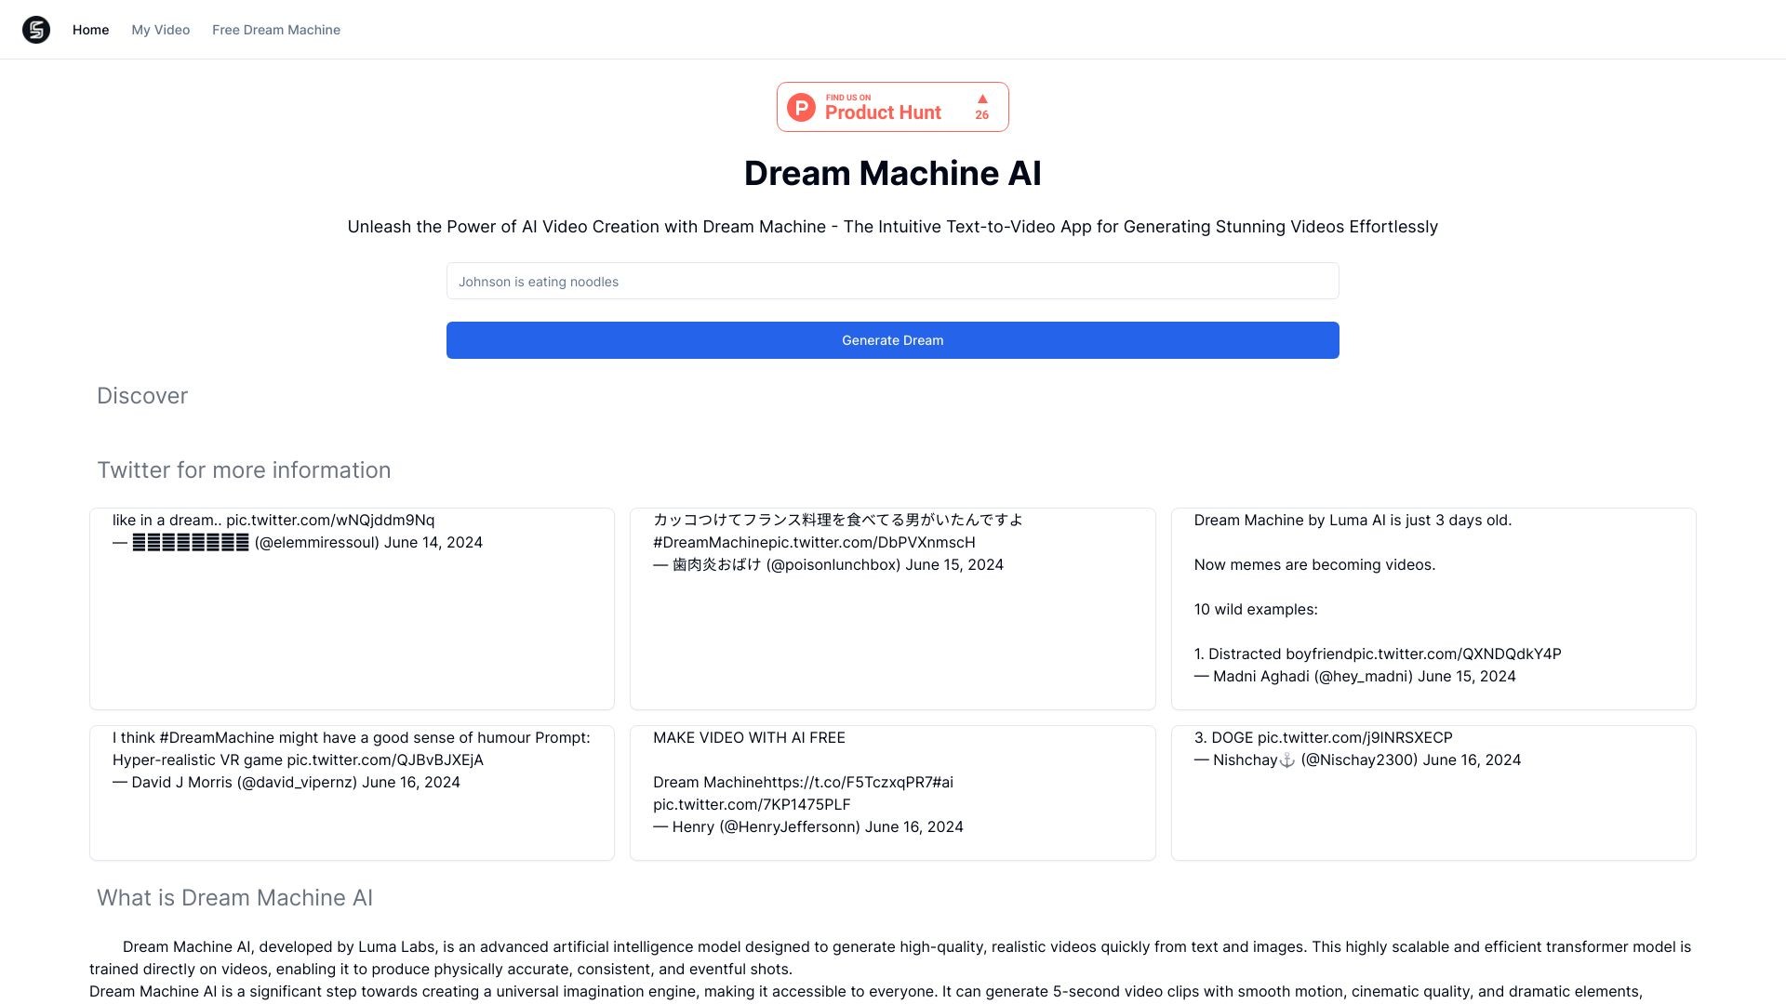
Task: Click the MAKE VIDEO WITH AI FREE tweet card
Action: click(892, 792)
